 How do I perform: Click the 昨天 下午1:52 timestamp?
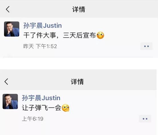click(40, 46)
